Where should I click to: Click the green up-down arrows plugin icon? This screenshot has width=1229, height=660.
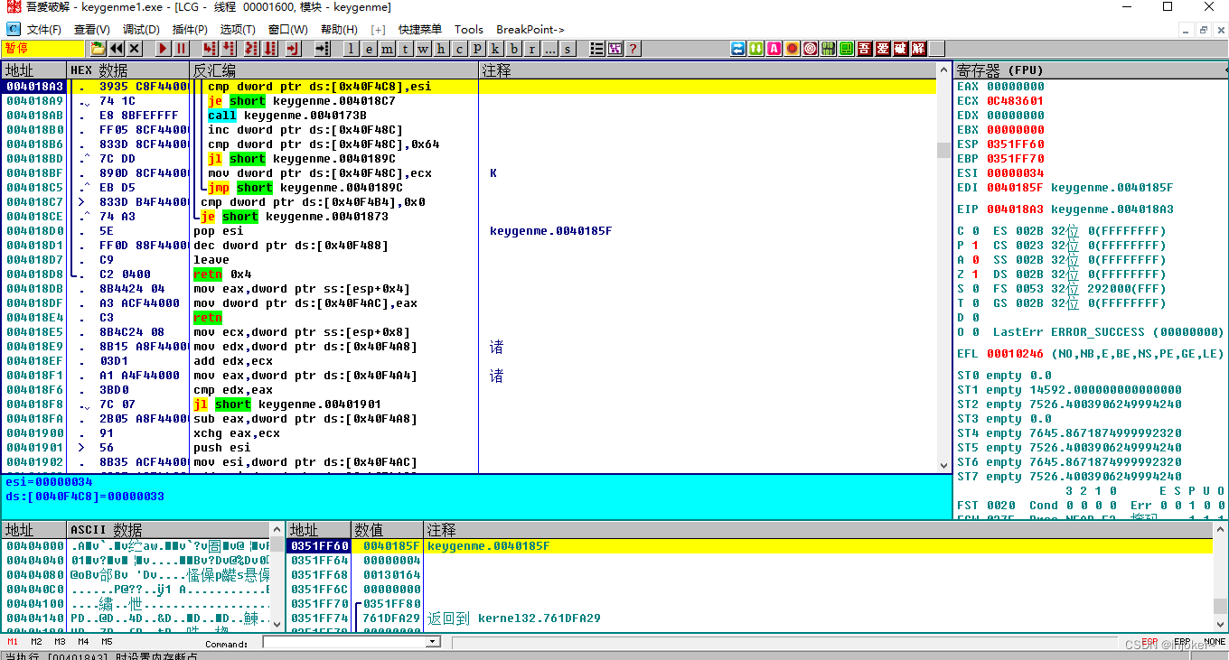pos(756,49)
